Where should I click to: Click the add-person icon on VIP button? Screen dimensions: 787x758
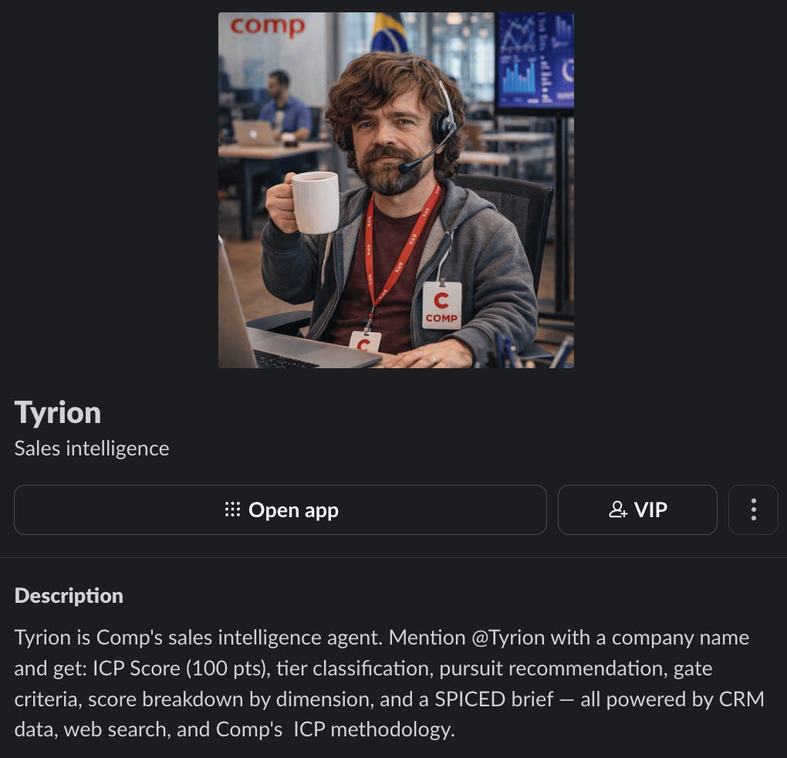pyautogui.click(x=618, y=509)
